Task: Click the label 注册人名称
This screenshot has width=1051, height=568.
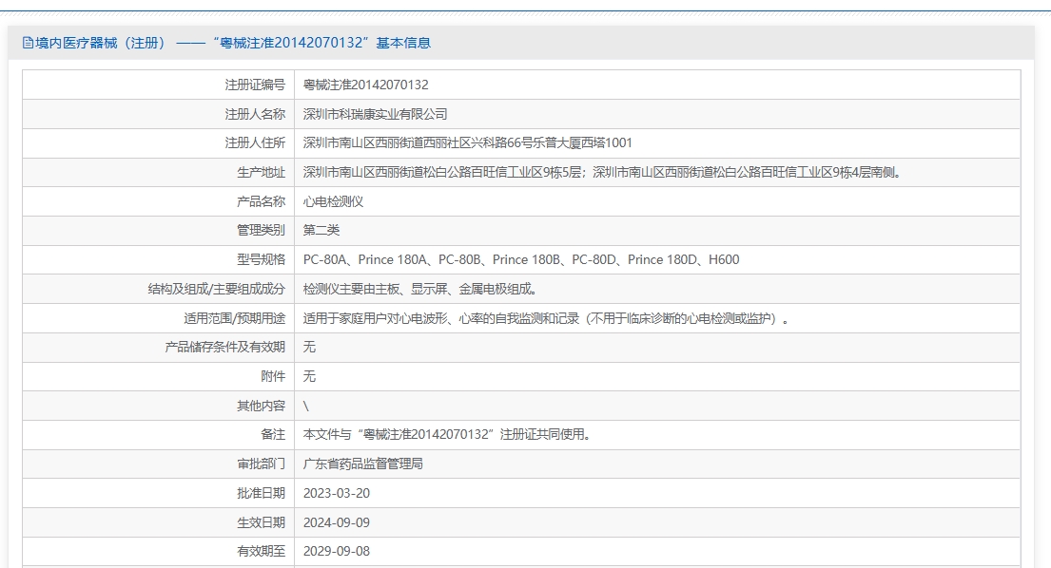Action: coord(255,114)
